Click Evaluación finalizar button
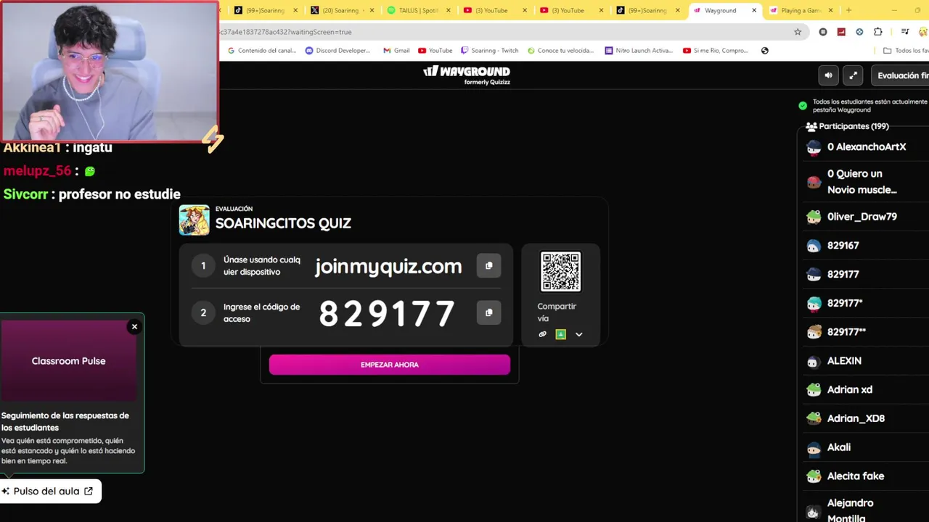The height and width of the screenshot is (522, 929). pos(901,75)
